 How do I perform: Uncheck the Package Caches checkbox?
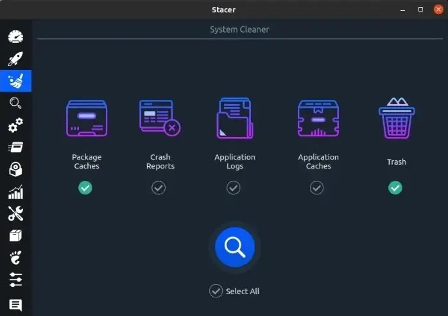(85, 188)
